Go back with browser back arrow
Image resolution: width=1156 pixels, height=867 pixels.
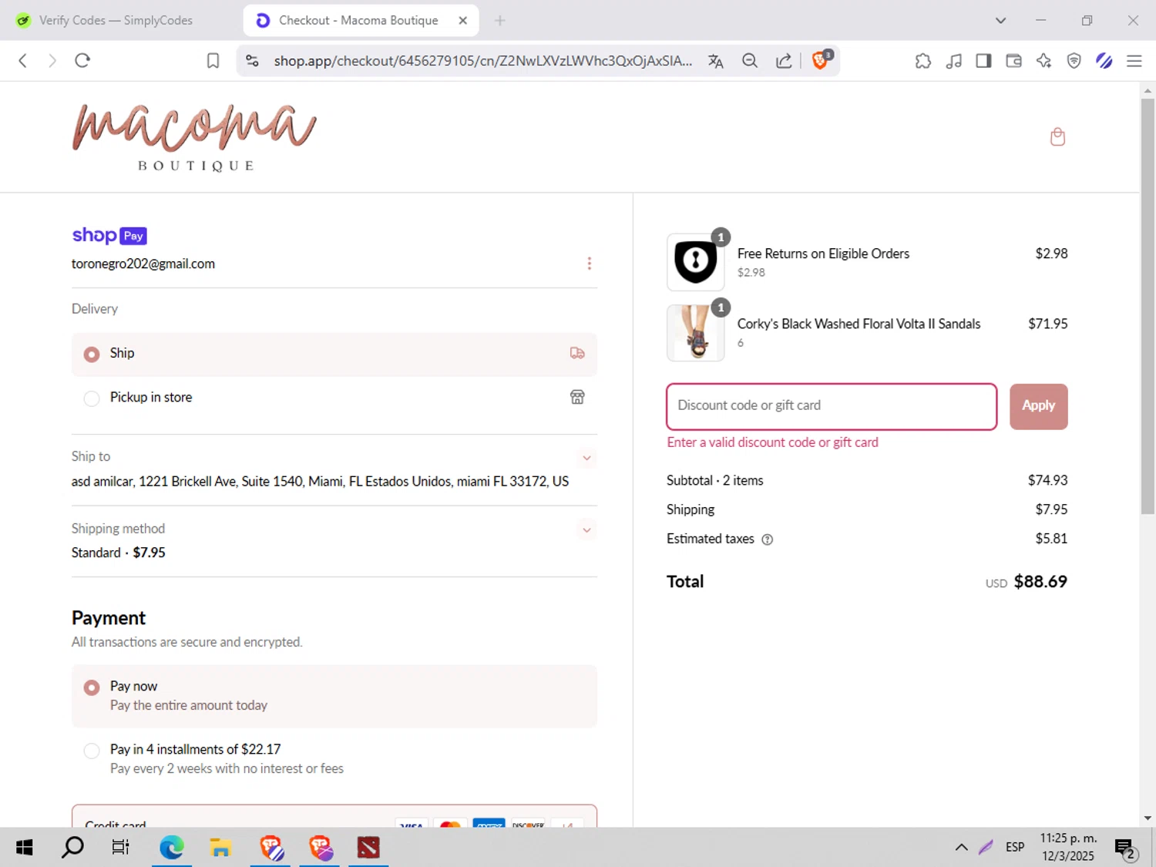[23, 61]
